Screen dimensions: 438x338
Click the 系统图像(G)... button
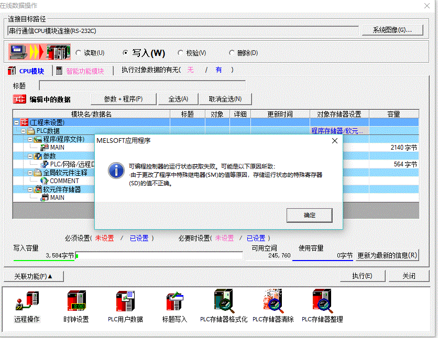pos(392,30)
